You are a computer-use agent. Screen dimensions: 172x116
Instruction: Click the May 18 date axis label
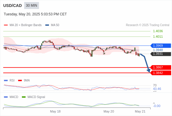(x=55, y=111)
